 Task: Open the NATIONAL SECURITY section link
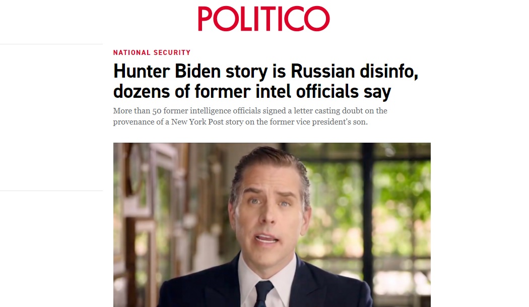click(x=152, y=53)
